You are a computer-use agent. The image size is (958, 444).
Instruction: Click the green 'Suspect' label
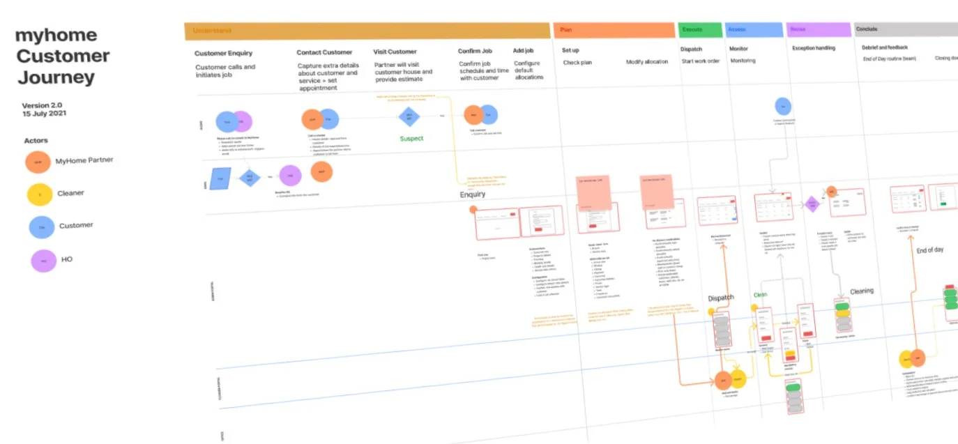[x=411, y=139]
